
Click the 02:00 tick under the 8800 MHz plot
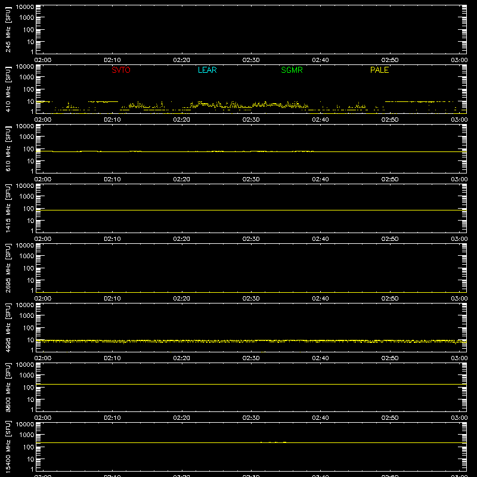click(43, 418)
